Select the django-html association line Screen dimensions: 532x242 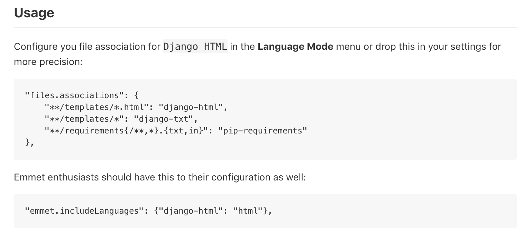(x=136, y=107)
